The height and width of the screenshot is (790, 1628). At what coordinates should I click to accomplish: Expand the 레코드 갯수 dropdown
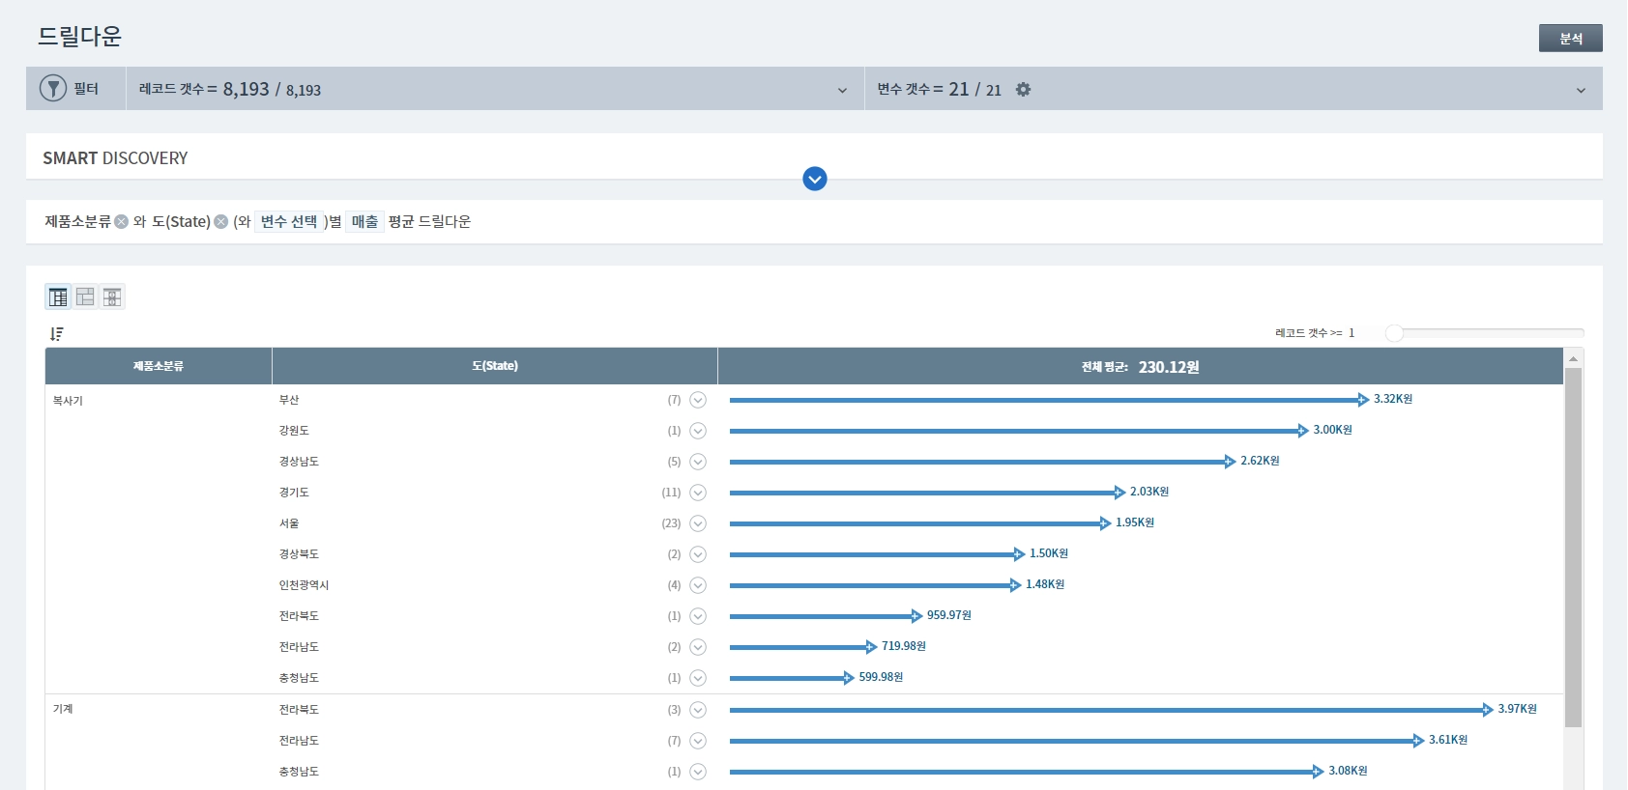[842, 90]
